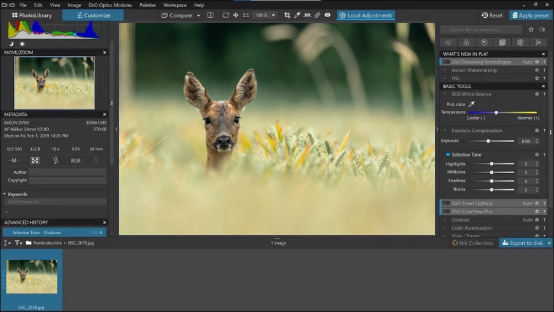Click the Search for corrections field
The height and width of the screenshot is (312, 554).
click(x=481, y=30)
